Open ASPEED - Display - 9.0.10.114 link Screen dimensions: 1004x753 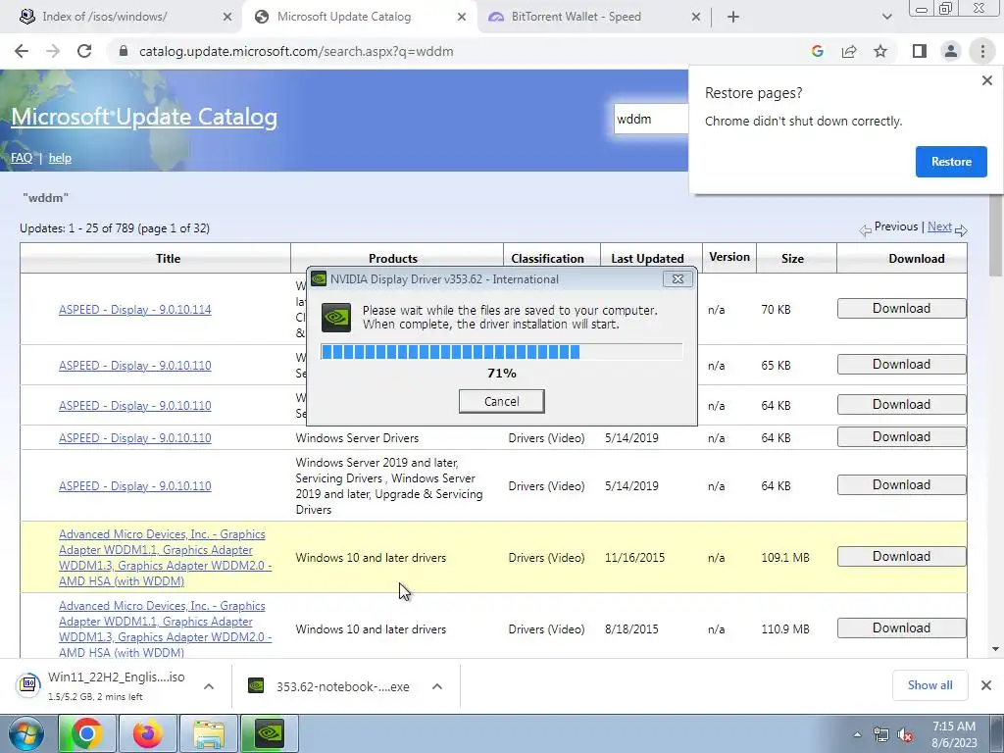coord(135,309)
